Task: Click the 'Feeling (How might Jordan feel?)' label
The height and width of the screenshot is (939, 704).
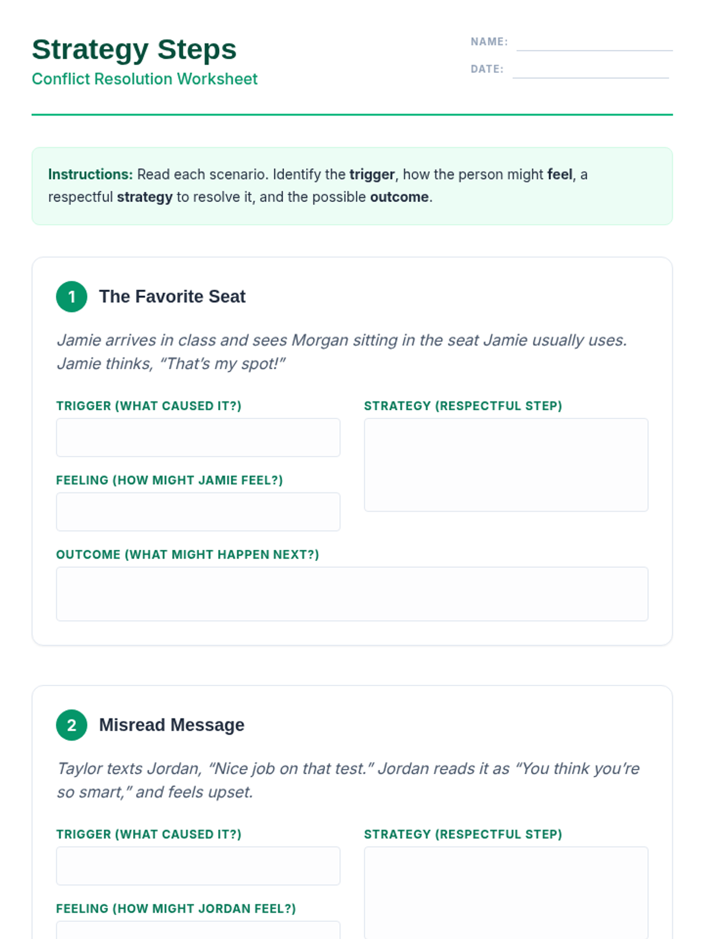Action: tap(176, 908)
